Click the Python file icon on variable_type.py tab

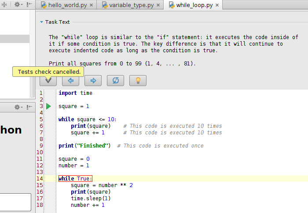click(x=105, y=5)
